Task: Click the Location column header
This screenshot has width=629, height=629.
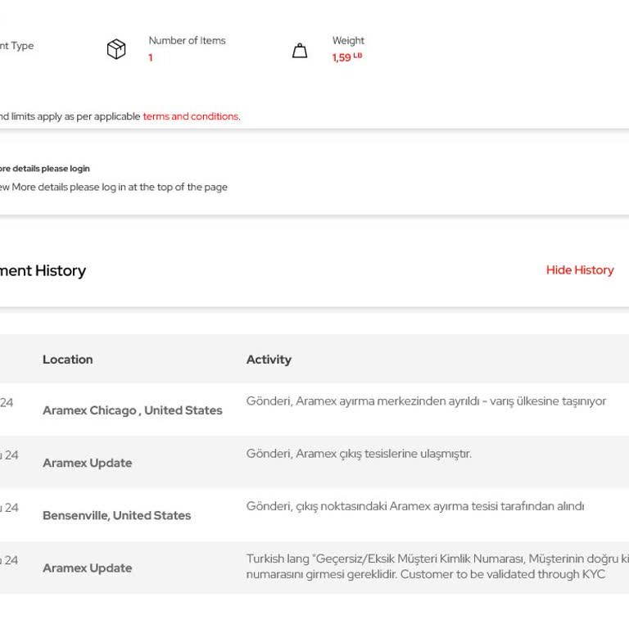Action: (x=68, y=360)
